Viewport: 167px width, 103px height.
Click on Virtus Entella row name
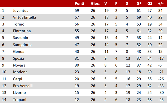tap(24, 17)
